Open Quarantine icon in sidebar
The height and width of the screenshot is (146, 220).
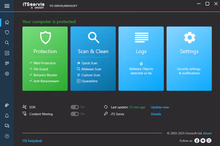click(x=7, y=53)
